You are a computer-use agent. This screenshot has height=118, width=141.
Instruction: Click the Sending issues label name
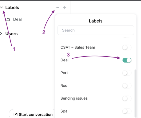coord(74,98)
